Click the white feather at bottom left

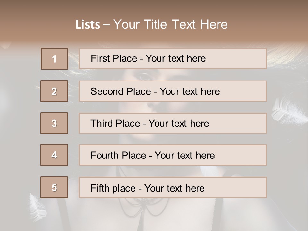coord(37,205)
